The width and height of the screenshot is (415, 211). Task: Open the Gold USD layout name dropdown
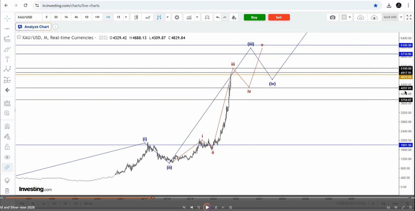tap(401, 17)
